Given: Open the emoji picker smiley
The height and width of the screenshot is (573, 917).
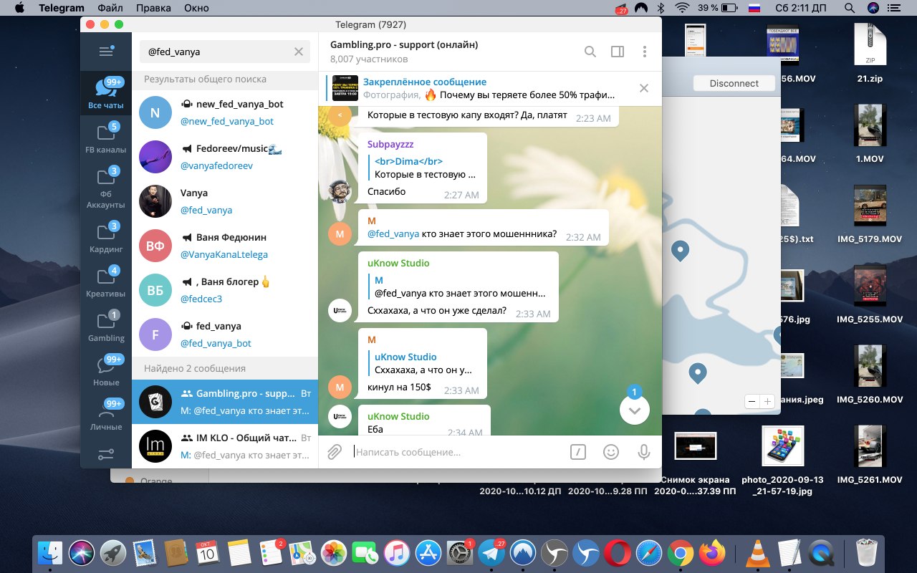Looking at the screenshot, I should [x=611, y=452].
